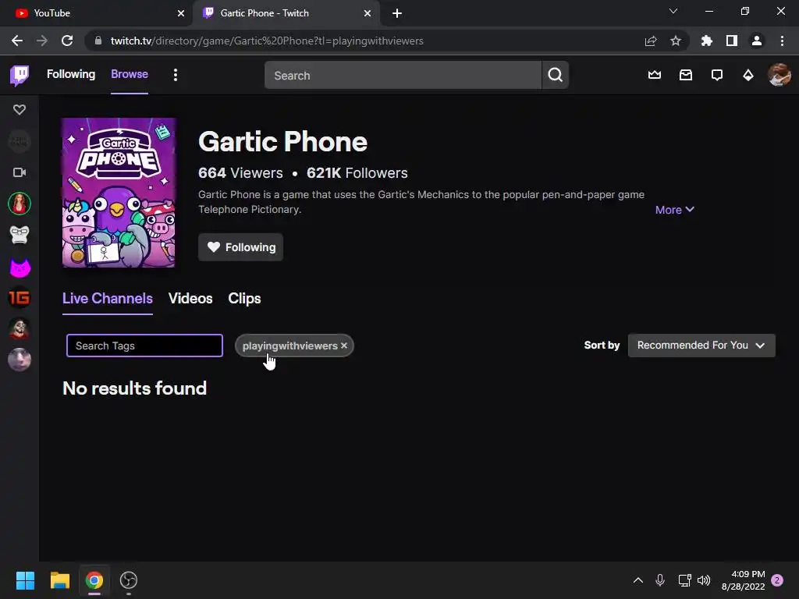
Task: Open the Chrome side panel icon
Action: click(x=732, y=41)
